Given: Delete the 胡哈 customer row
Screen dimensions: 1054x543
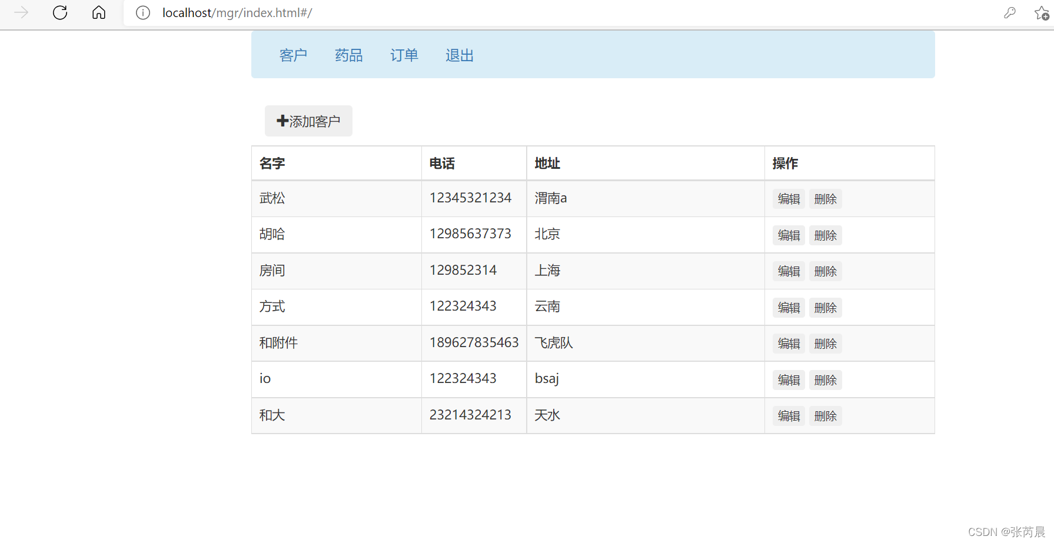Looking at the screenshot, I should (825, 235).
